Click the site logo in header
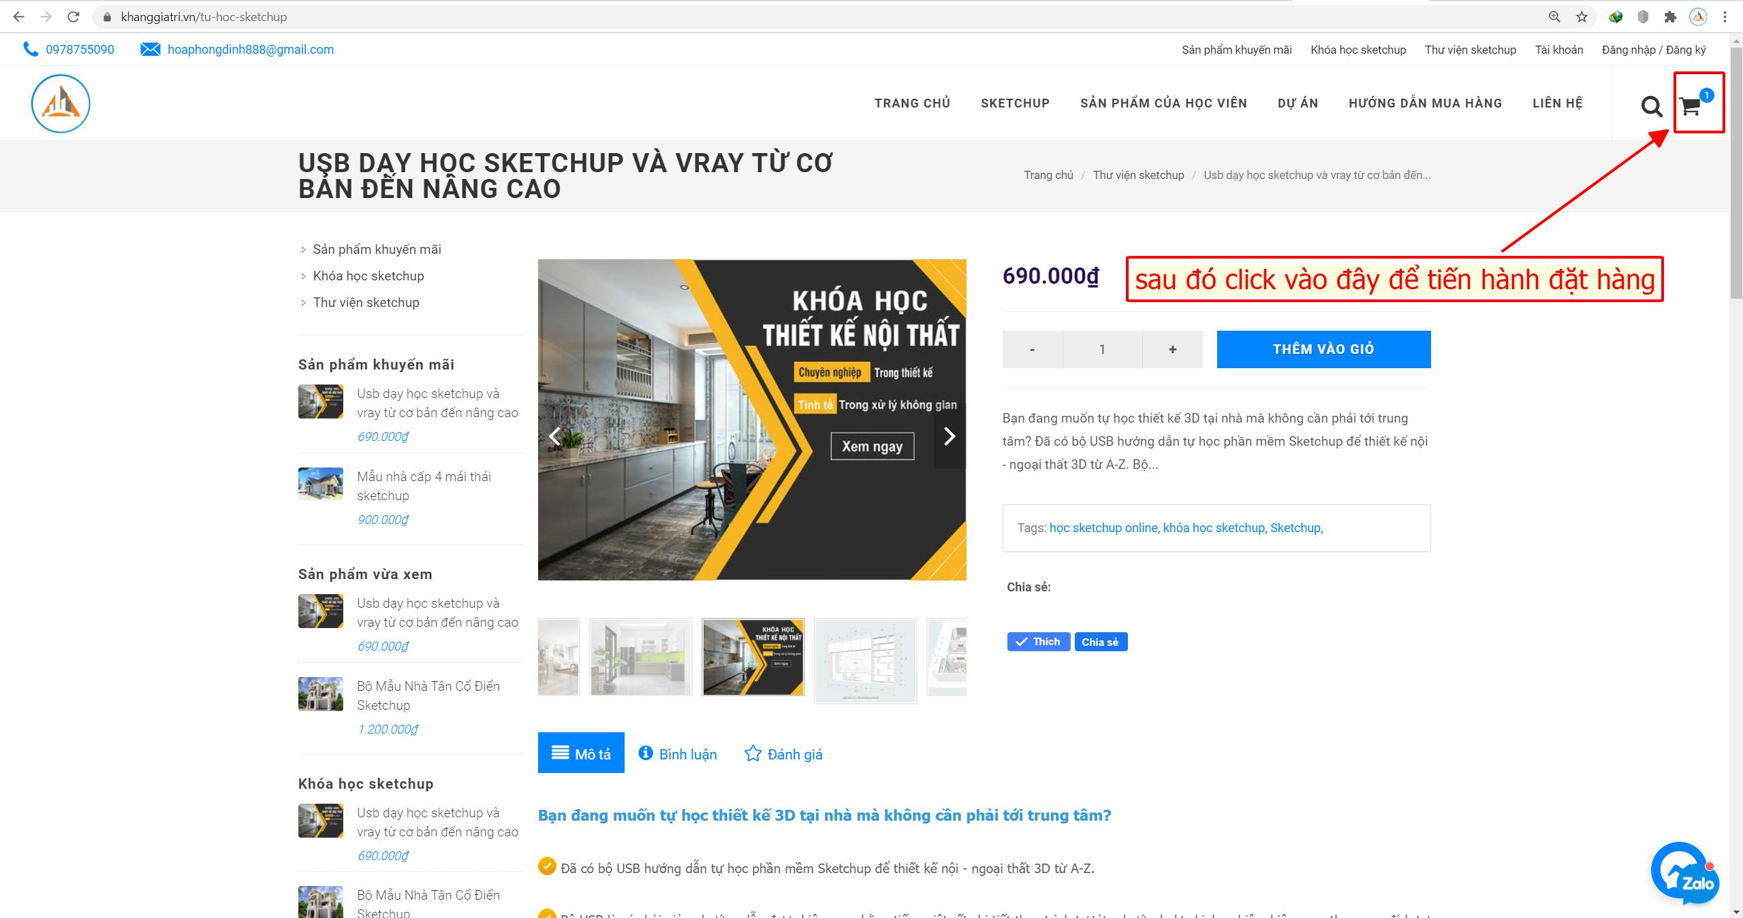Screen dimensions: 1743x918 click(61, 103)
